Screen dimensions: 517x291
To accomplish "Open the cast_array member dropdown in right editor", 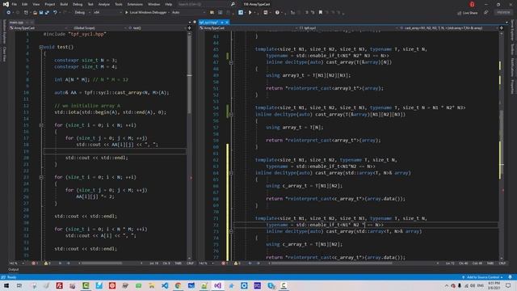I will point(449,28).
